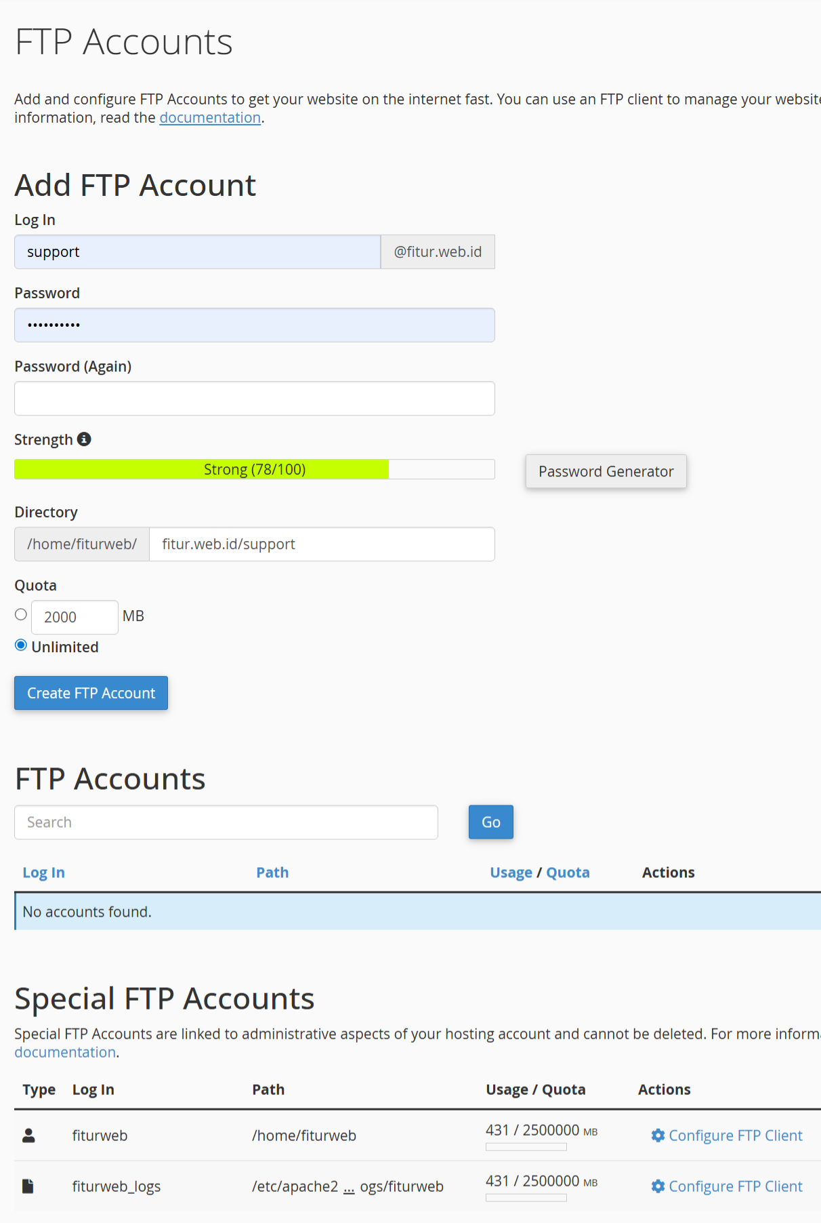
Task: Click the gear icon in the fiturweb_logs row
Action: 658,1186
